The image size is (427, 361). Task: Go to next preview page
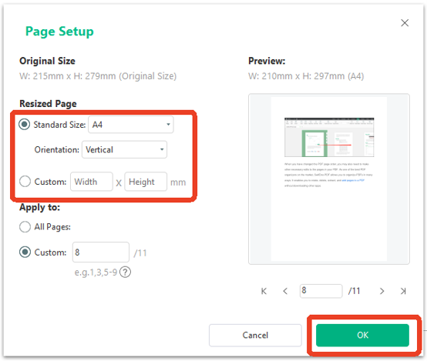[382, 291]
